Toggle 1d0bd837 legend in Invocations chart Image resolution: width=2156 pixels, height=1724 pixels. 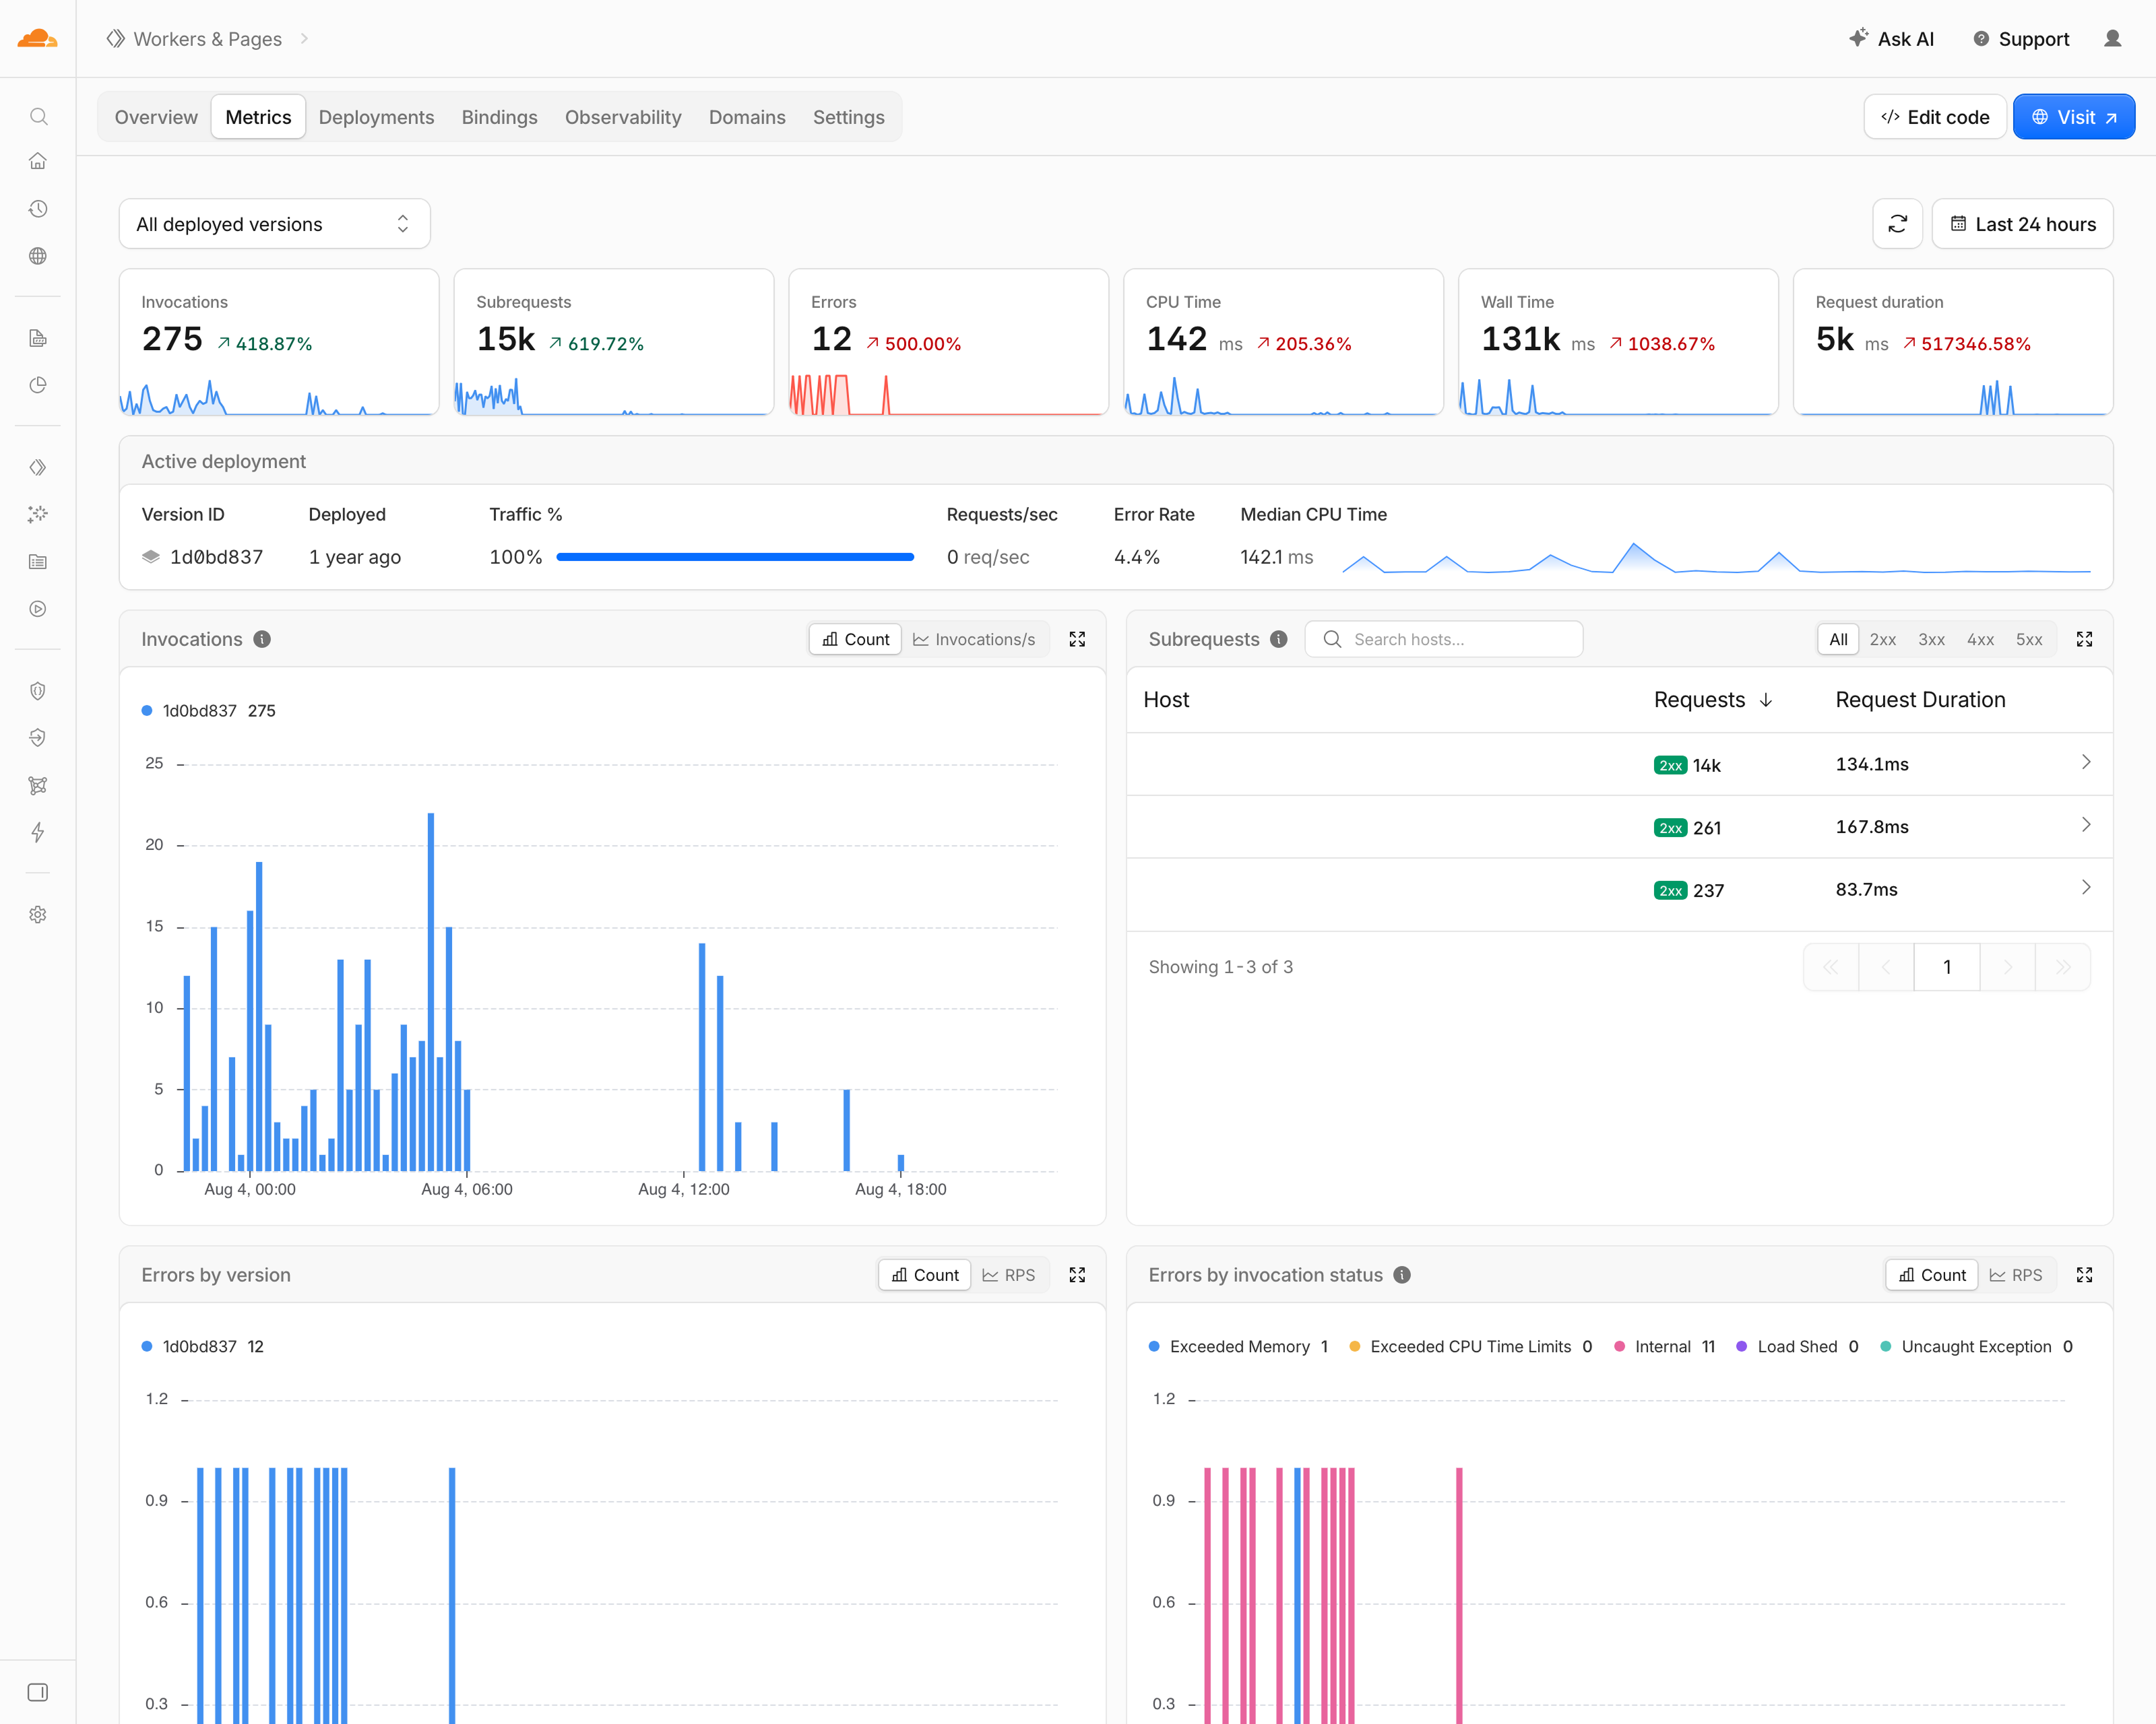point(209,710)
